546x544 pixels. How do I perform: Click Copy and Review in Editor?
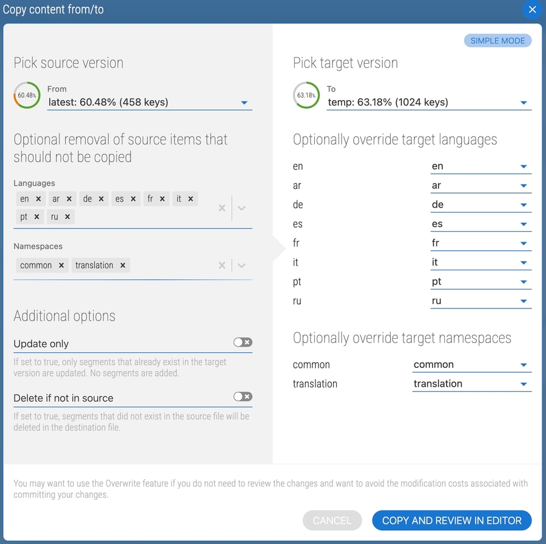tap(451, 520)
